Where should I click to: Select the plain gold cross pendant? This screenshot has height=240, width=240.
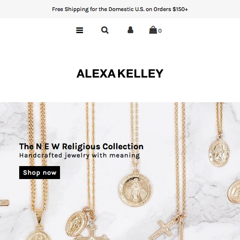(163, 229)
